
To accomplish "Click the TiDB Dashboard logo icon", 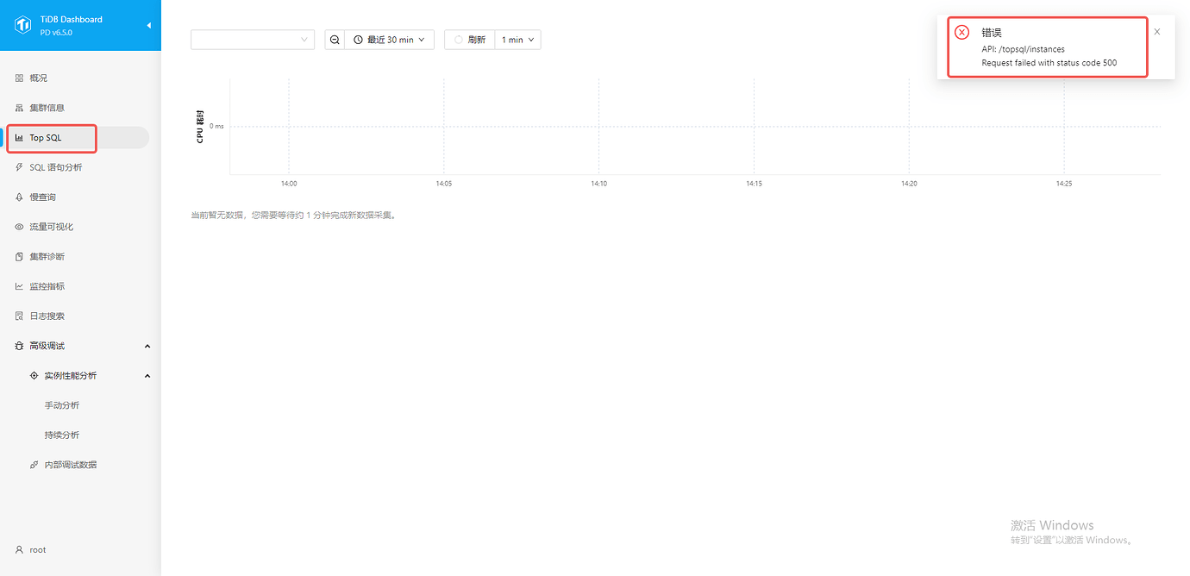I will (x=22, y=25).
